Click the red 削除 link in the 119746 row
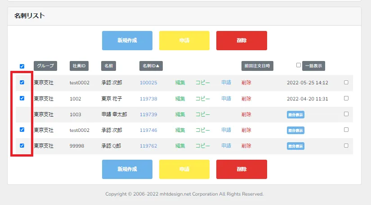The height and width of the screenshot is (205, 371). tap(246, 130)
